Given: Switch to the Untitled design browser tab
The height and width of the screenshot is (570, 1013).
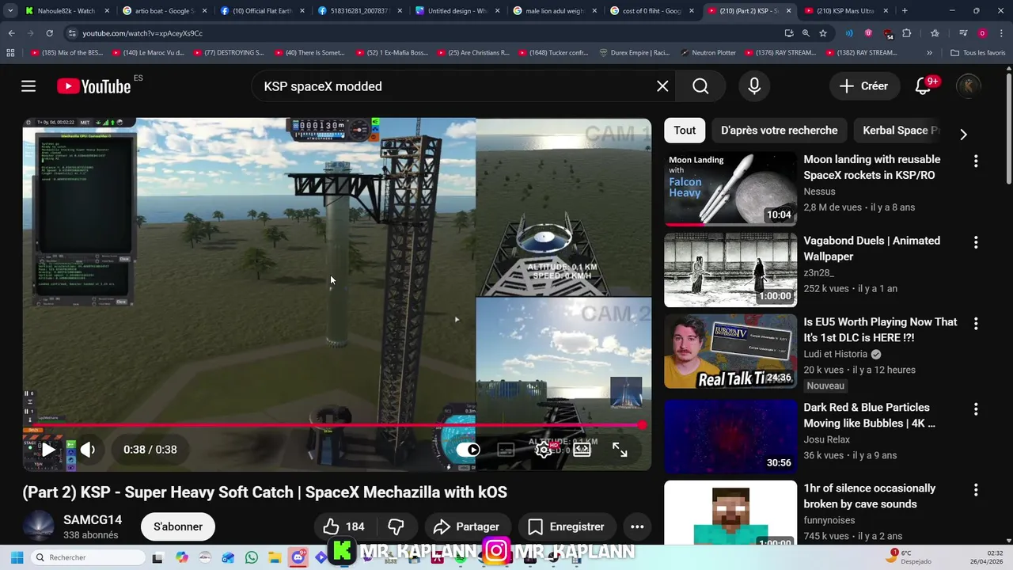Looking at the screenshot, I should point(457,11).
